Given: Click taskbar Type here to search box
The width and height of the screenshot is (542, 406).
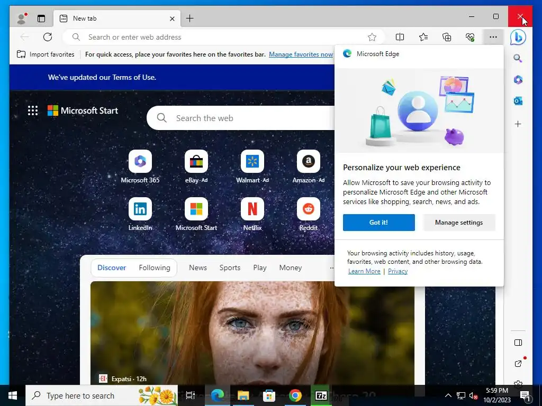Looking at the screenshot, I should (102, 395).
